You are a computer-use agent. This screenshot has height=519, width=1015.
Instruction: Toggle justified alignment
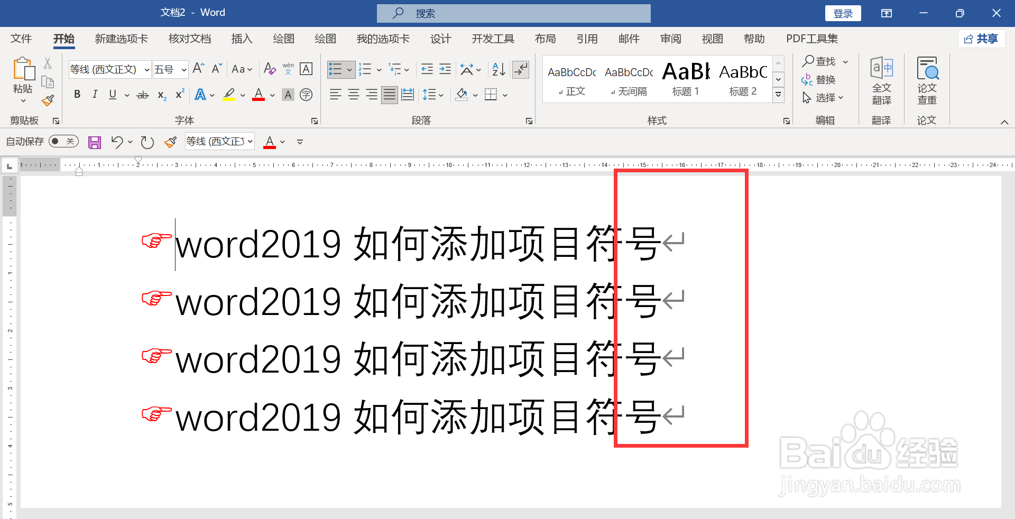pyautogui.click(x=390, y=95)
